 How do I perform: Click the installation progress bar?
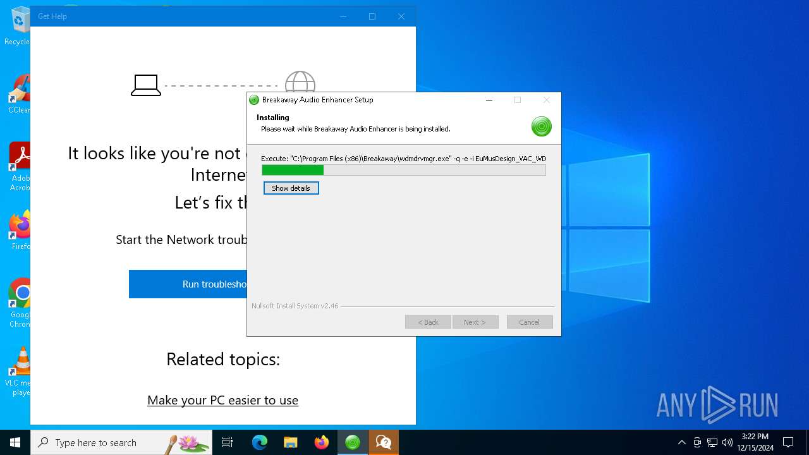pos(403,170)
